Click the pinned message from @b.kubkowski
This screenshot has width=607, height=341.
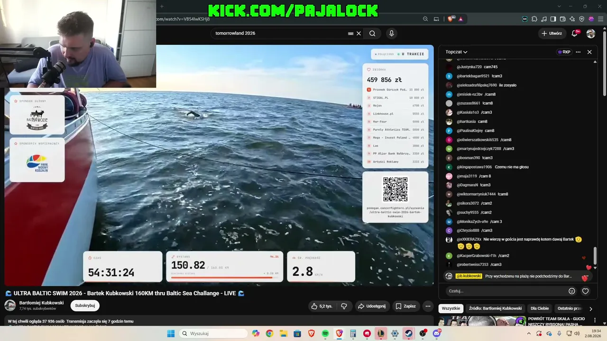point(517,276)
